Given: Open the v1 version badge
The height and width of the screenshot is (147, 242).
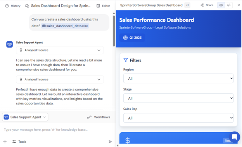Looking at the screenshot, I should tap(187, 5).
